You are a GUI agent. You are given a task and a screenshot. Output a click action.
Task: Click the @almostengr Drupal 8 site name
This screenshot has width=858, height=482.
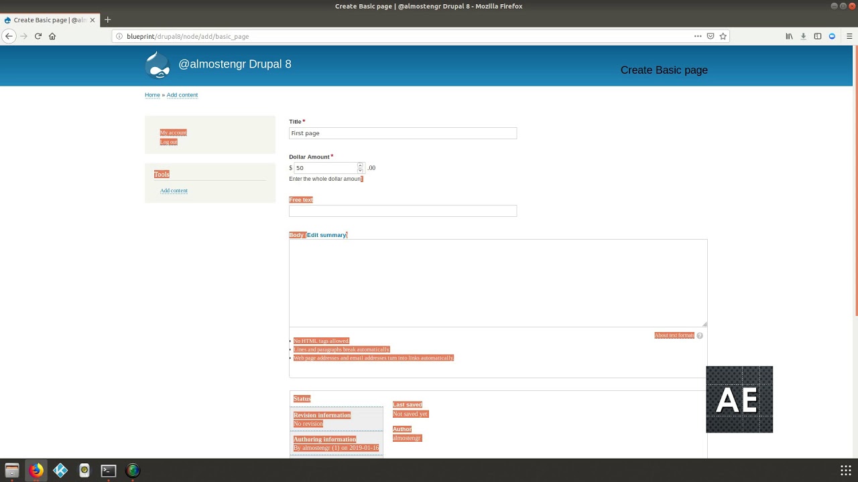(235, 64)
